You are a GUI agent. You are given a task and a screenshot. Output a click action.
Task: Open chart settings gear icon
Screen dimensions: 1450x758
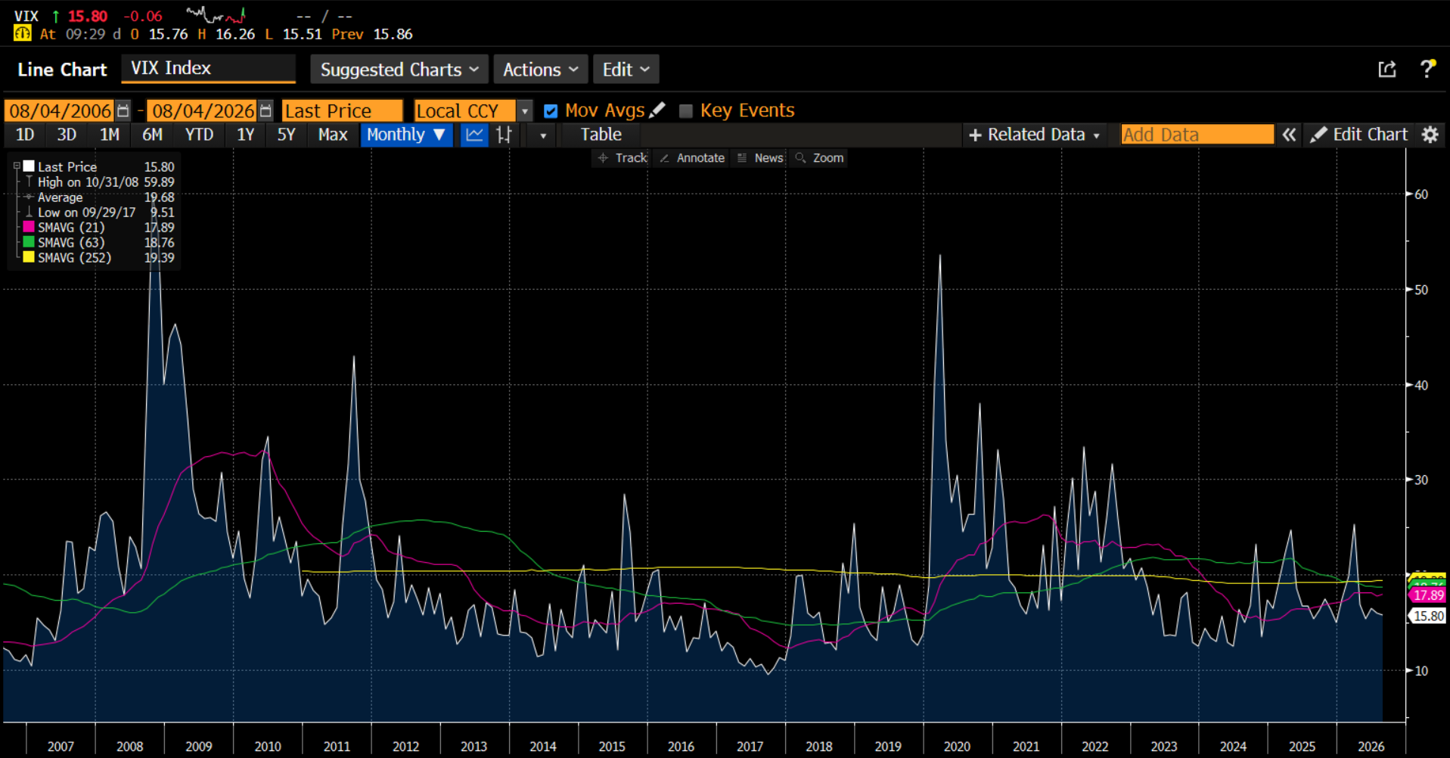1430,135
